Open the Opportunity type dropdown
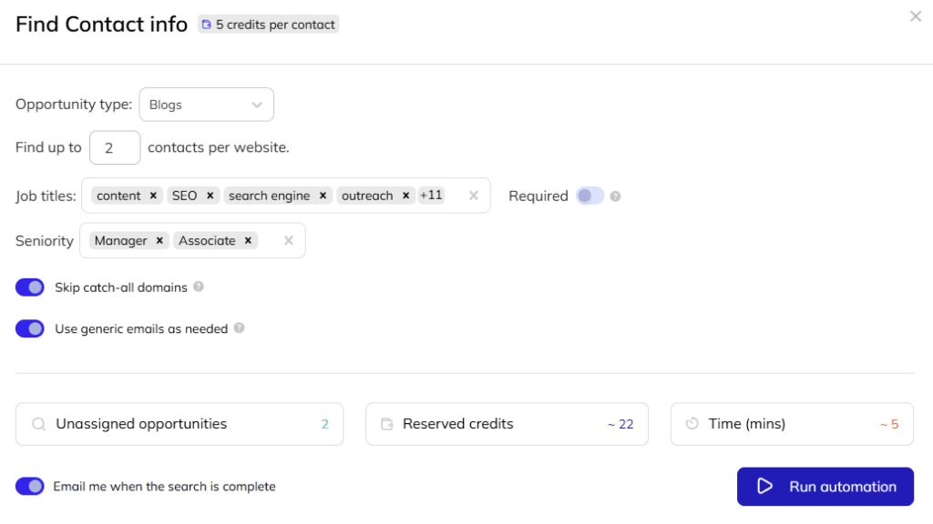933x524 pixels. (206, 104)
